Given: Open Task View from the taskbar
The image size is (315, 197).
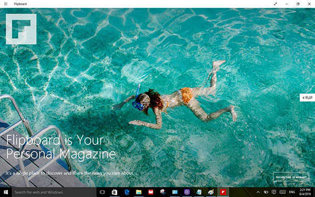Looking at the screenshot, I should 102,192.
